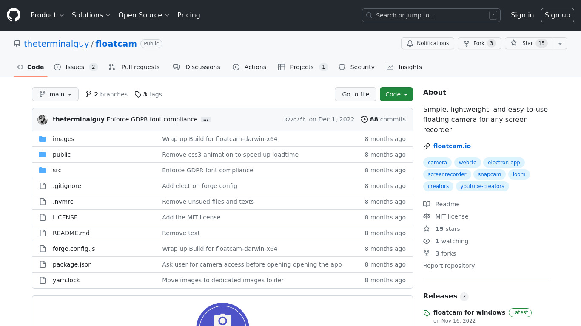581x326 pixels.
Task: Open the Open Source dropdown menu
Action: tap(144, 15)
